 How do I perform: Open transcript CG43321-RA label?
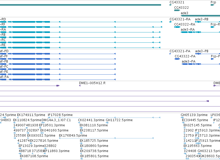coord(180,19)
